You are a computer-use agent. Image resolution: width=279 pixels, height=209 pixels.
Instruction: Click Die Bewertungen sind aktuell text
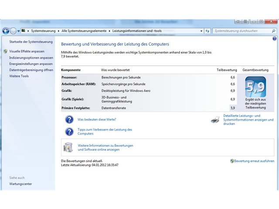click(82, 161)
